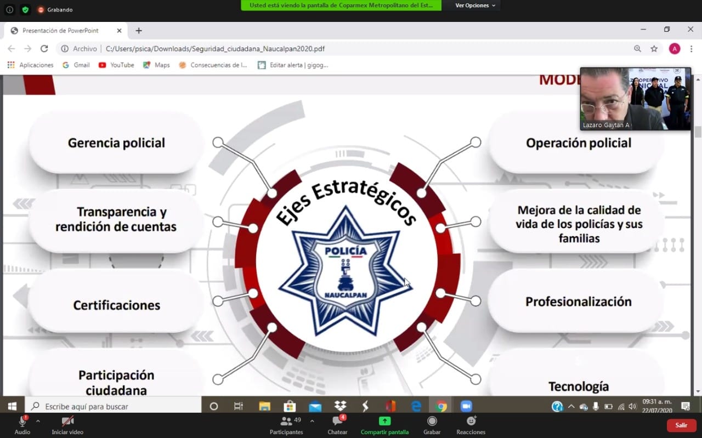Viewport: 702px width, 438px height.
Task: Expand audio options arrow beside Audio
Action: [x=38, y=421]
